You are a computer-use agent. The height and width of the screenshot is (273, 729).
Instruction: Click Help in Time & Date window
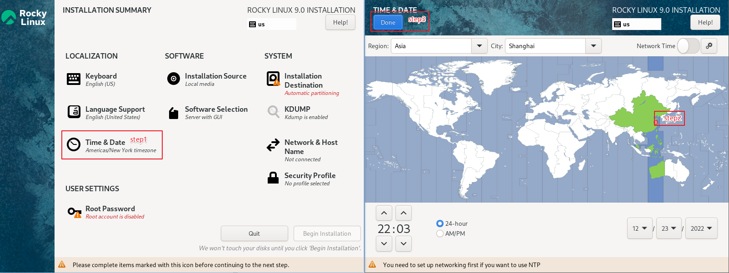pyautogui.click(x=705, y=22)
